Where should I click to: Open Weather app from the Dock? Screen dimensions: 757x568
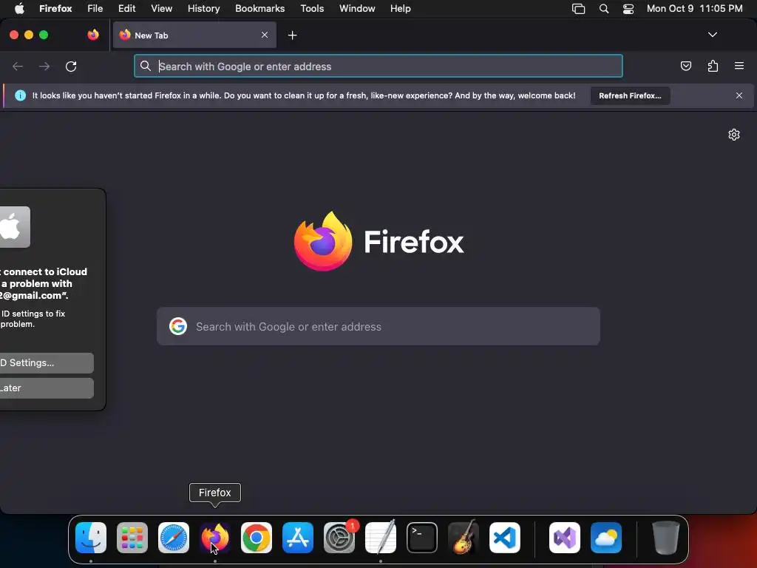[606, 538]
